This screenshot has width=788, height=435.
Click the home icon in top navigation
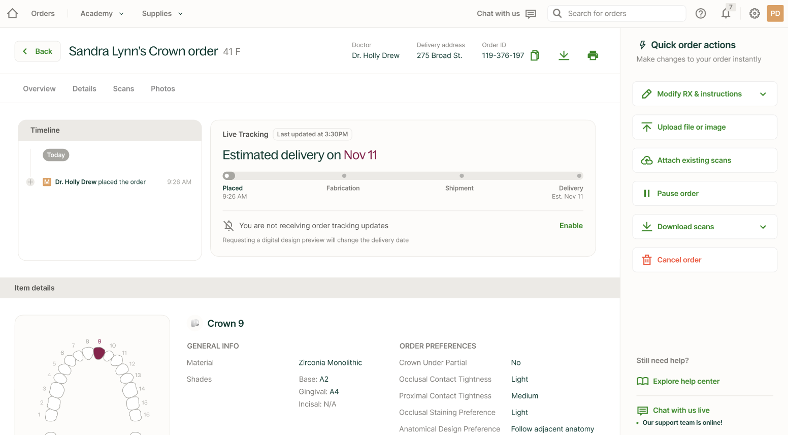pos(13,14)
